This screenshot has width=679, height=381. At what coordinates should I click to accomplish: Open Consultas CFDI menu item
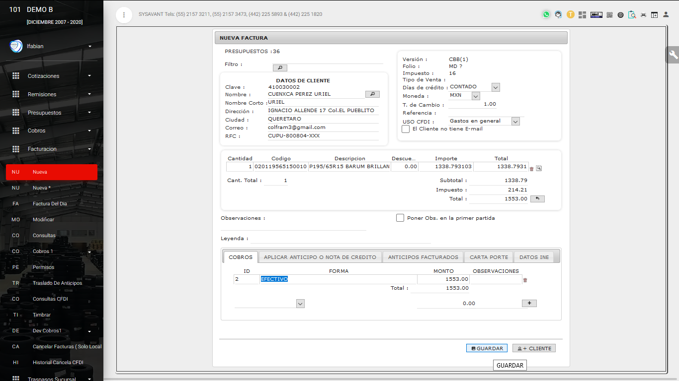coord(52,299)
